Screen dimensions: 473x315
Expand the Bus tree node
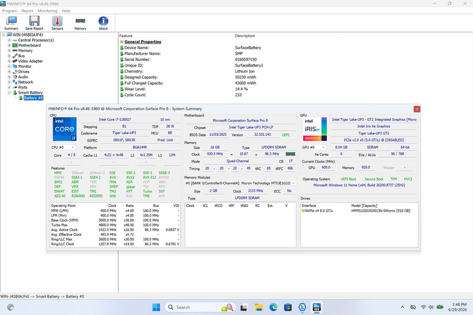coord(9,56)
